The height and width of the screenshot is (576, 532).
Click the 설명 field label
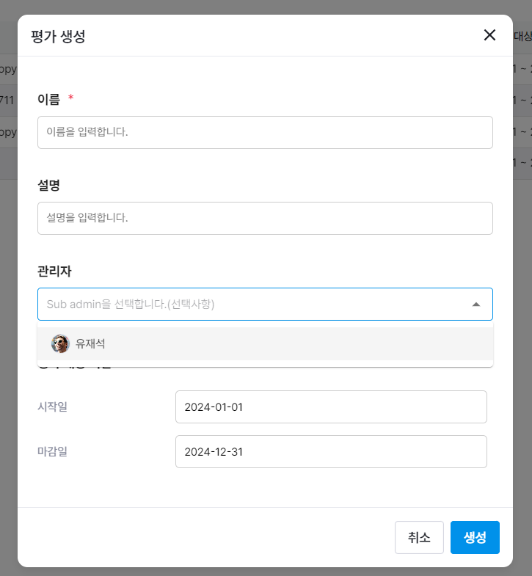(48, 186)
